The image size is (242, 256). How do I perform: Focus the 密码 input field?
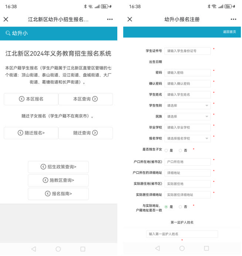(x=188, y=73)
